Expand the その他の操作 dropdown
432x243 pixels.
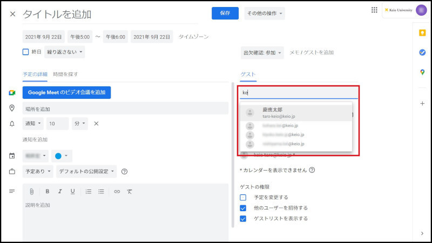[x=265, y=13]
